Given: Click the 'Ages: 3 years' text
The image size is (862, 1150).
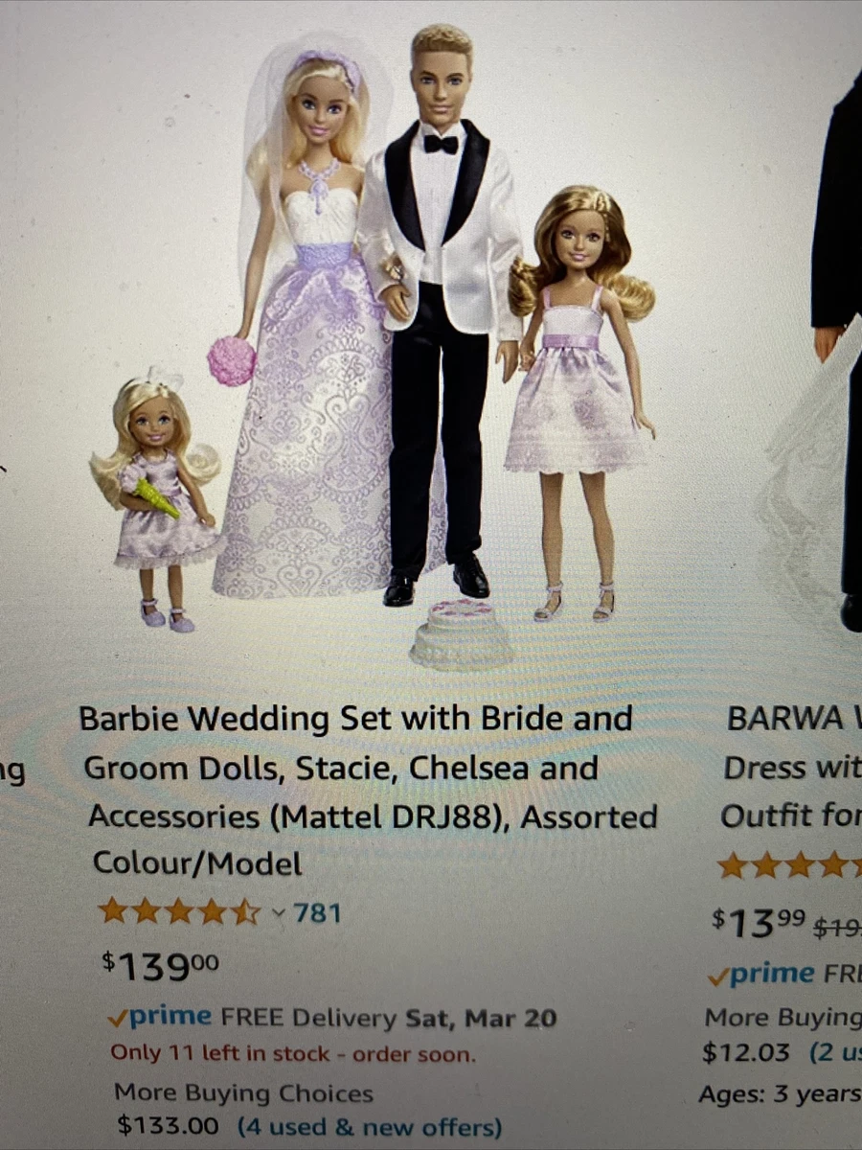Looking at the screenshot, I should pyautogui.click(x=780, y=1094).
